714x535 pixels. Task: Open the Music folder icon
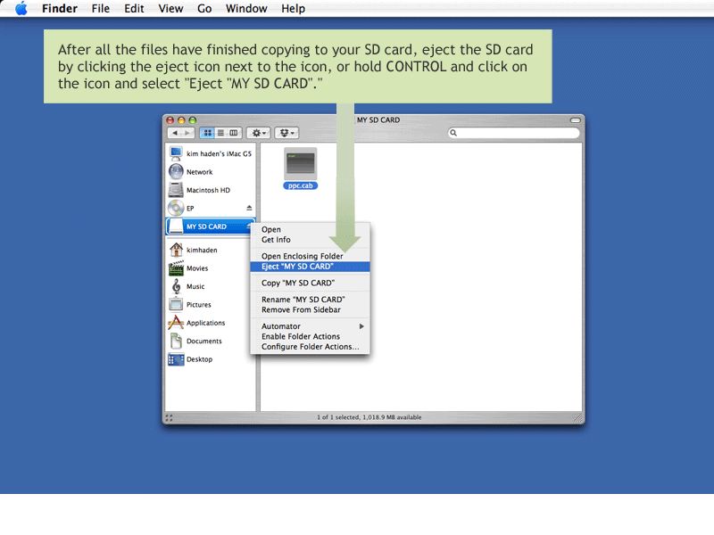[176, 286]
